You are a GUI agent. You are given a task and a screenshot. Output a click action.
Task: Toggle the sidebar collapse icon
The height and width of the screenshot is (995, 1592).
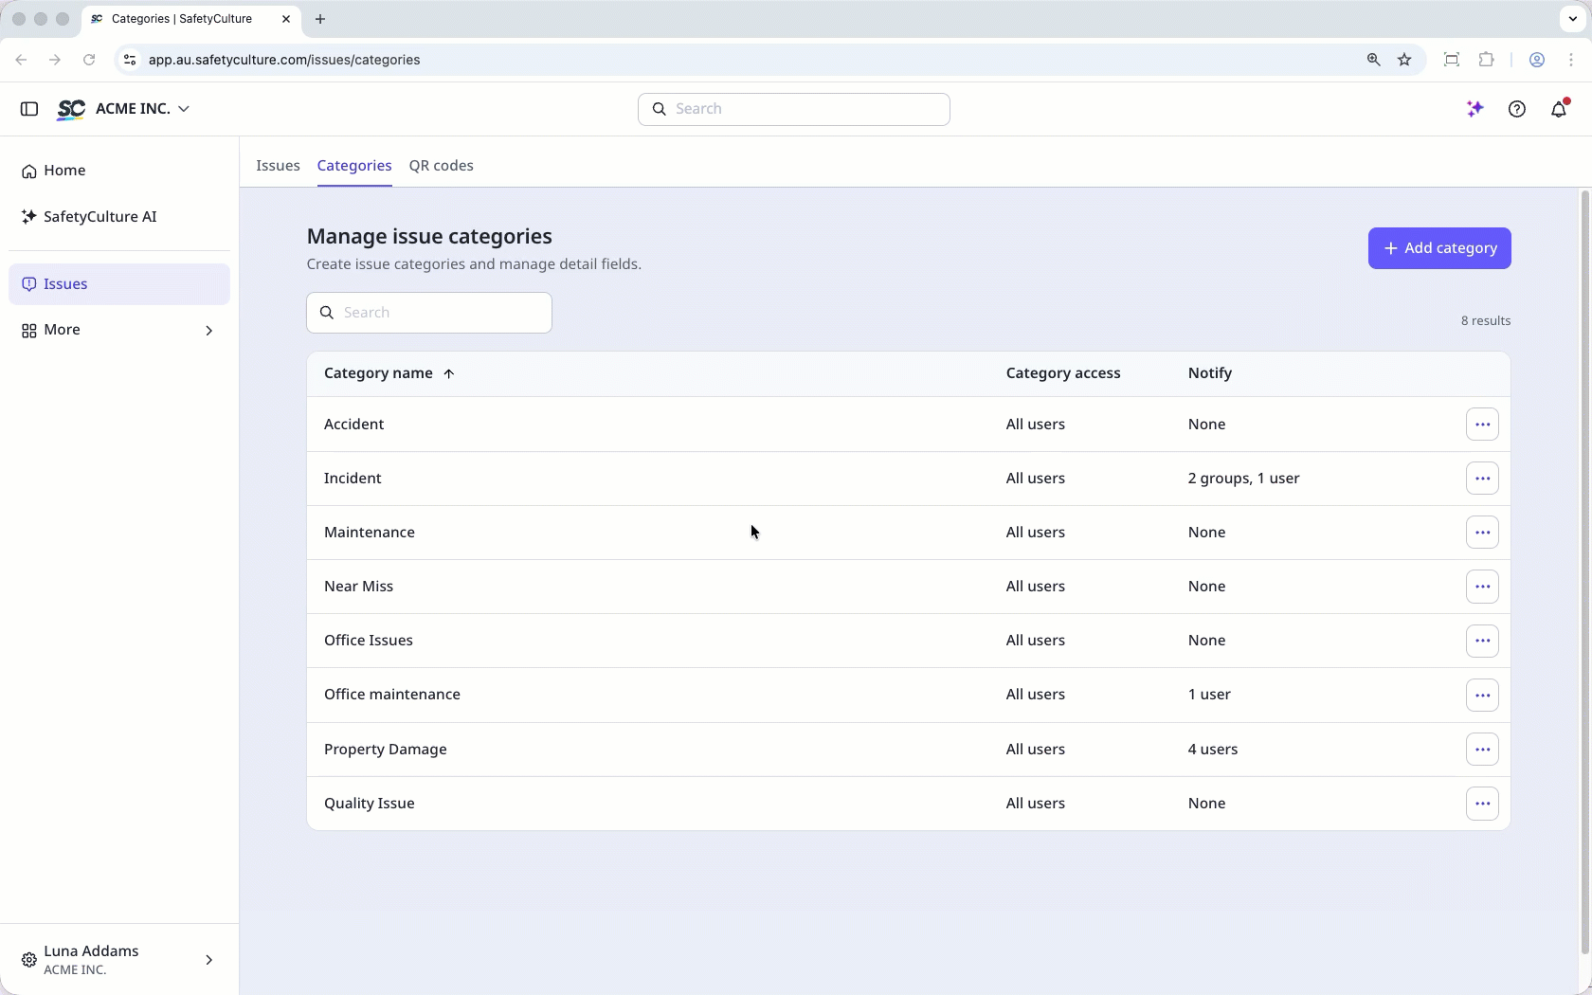(29, 109)
